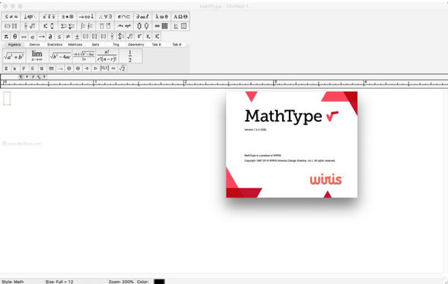Select the last tab-stop type button on ruler
448x284 pixels.
pyautogui.click(x=45, y=77)
